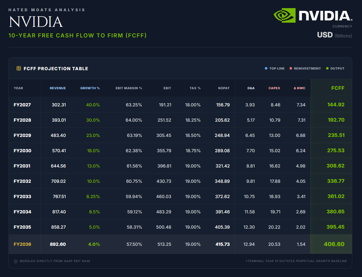Click FY2028 FCFF value 192.70
The height and width of the screenshot is (277, 362).
336,120
